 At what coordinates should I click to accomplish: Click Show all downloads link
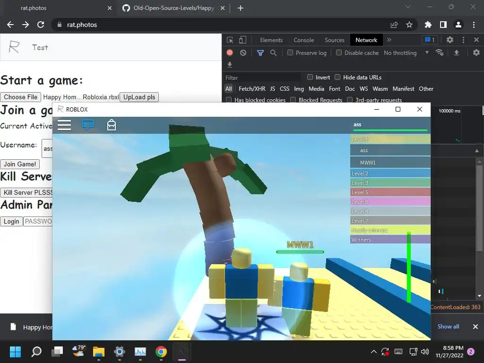[448, 326]
